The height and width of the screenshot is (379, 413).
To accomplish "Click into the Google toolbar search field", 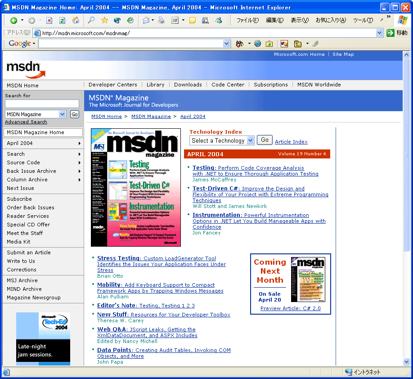I will 131,44.
